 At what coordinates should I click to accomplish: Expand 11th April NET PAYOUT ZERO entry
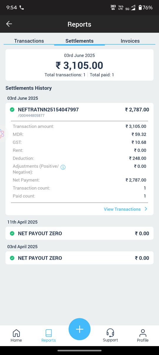[x=79, y=233]
